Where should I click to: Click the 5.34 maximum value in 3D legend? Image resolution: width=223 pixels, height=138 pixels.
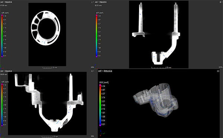pos(103,86)
